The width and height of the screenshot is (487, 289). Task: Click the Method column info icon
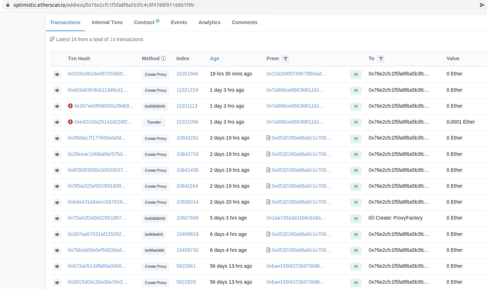[x=164, y=59]
